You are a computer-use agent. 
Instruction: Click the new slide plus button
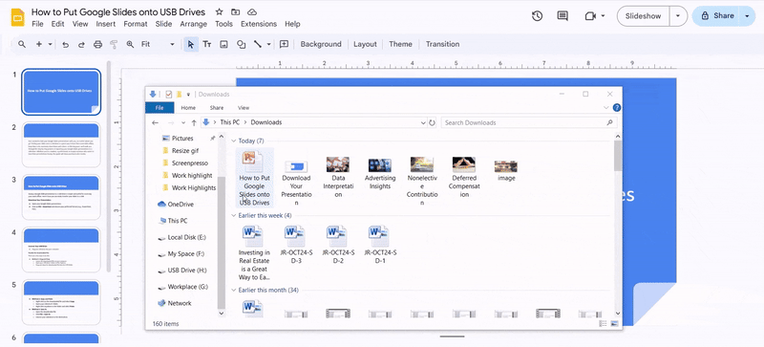pyautogui.click(x=39, y=44)
